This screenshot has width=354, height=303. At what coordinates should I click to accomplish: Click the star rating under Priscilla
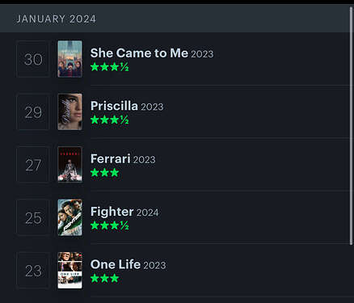coord(109,120)
